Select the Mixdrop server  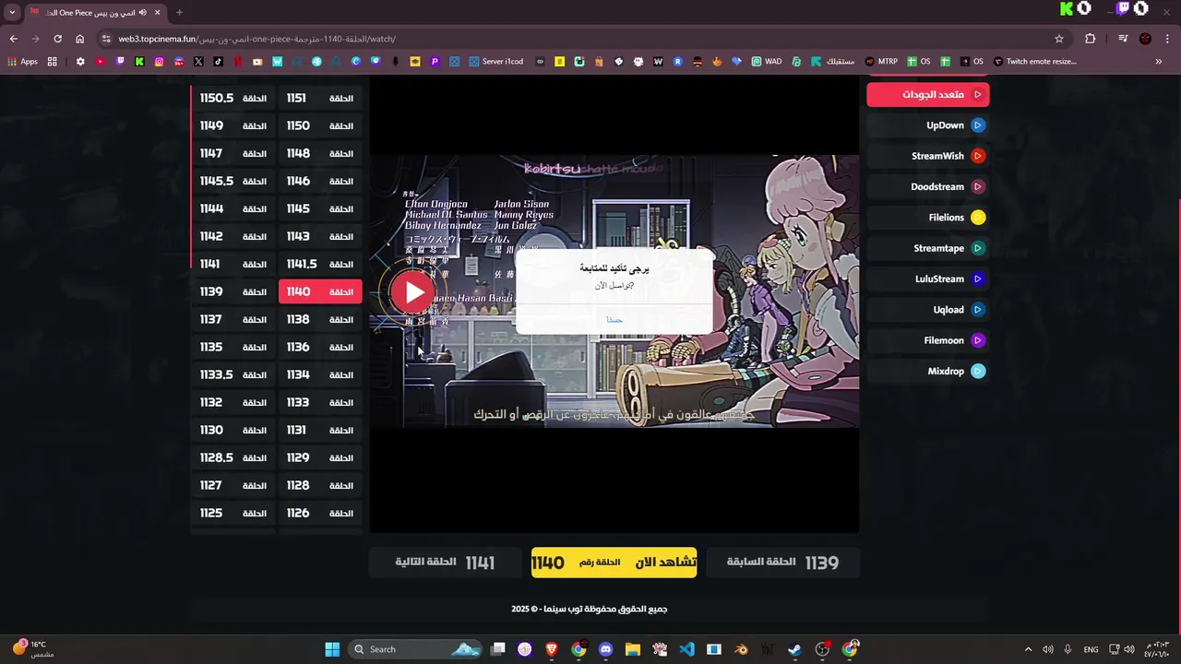click(x=928, y=371)
